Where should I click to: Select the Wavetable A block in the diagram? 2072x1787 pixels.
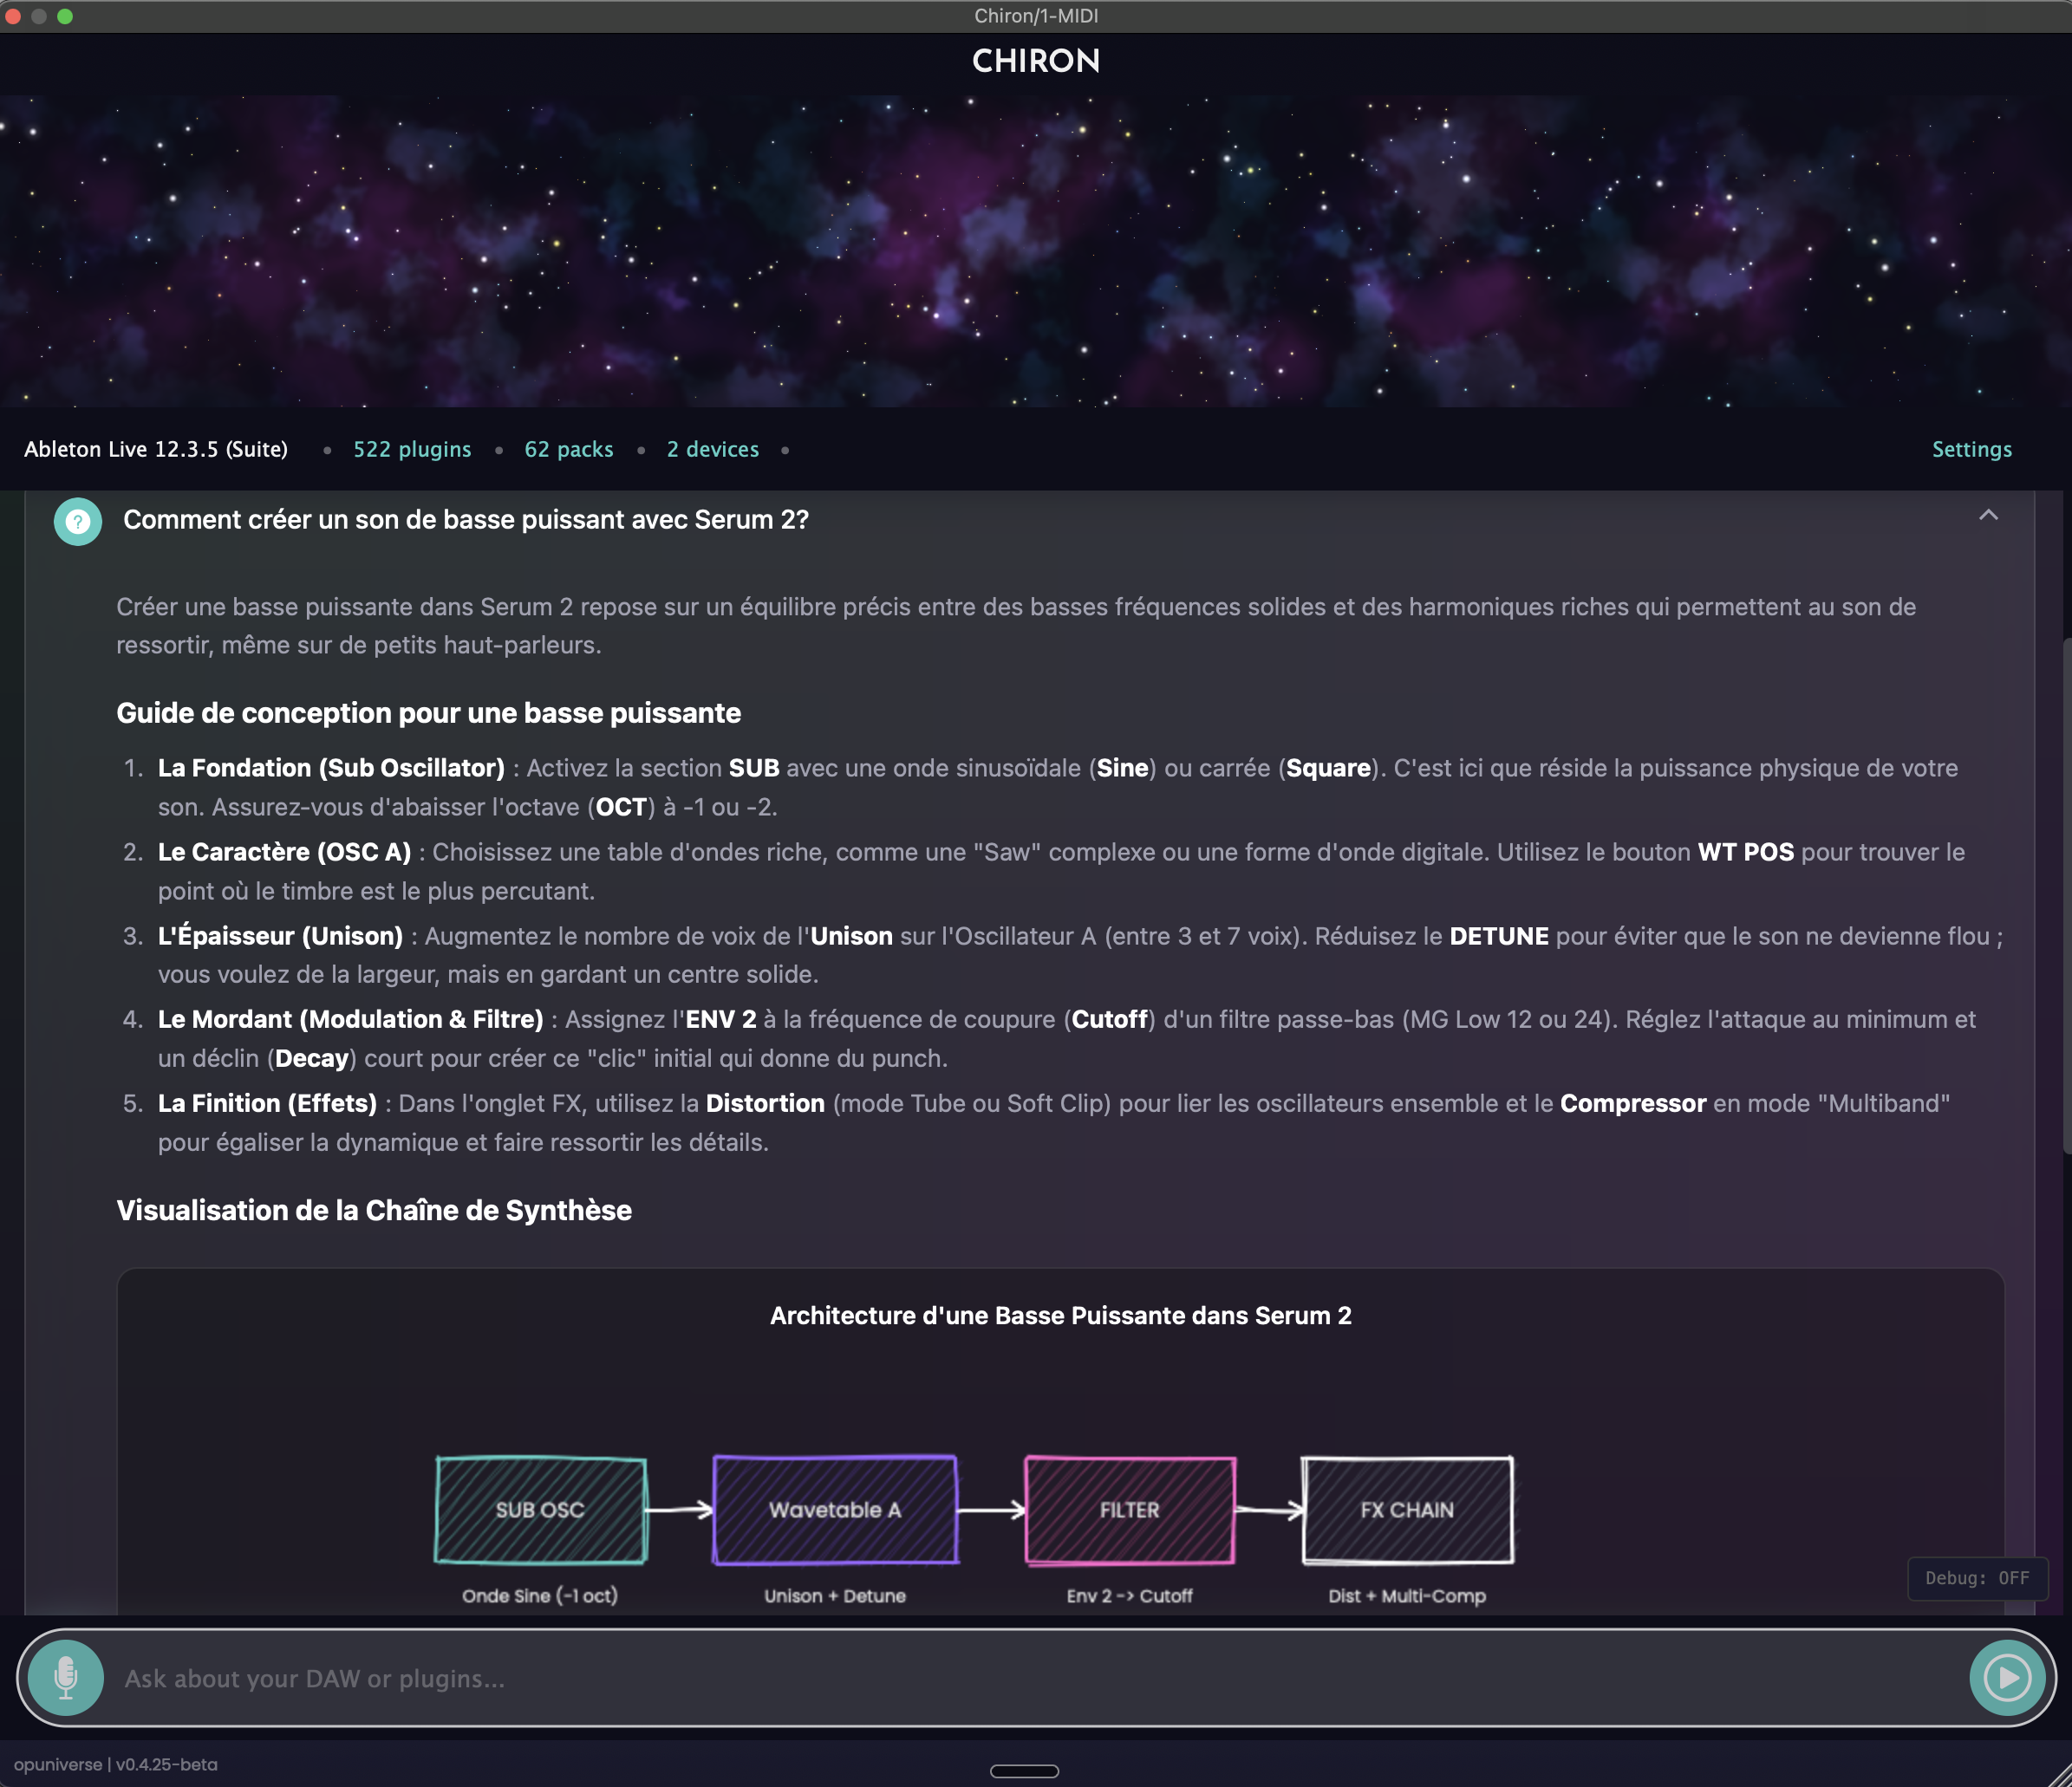(x=834, y=1511)
